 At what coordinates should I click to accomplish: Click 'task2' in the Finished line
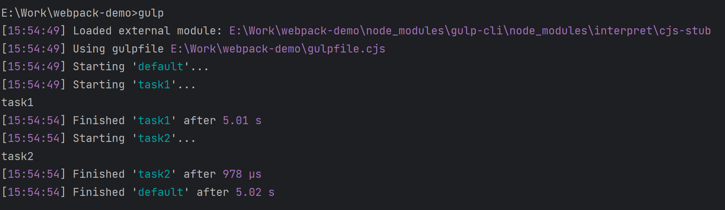(x=154, y=174)
